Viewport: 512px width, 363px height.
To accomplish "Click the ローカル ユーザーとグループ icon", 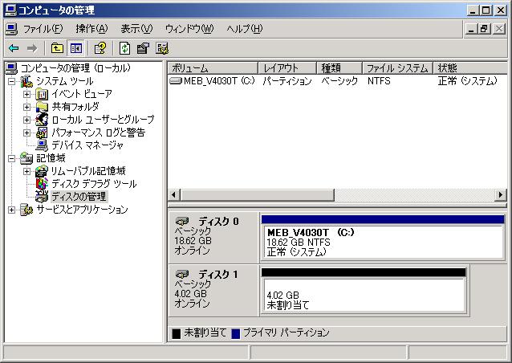I will click(42, 120).
